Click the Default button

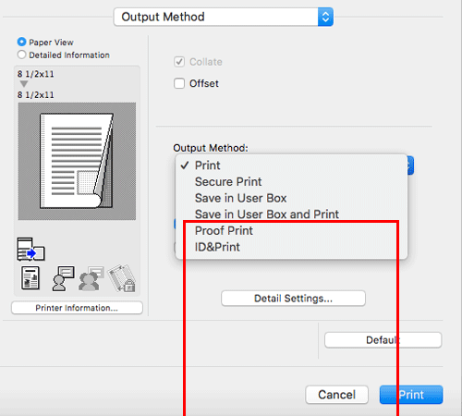point(383,340)
